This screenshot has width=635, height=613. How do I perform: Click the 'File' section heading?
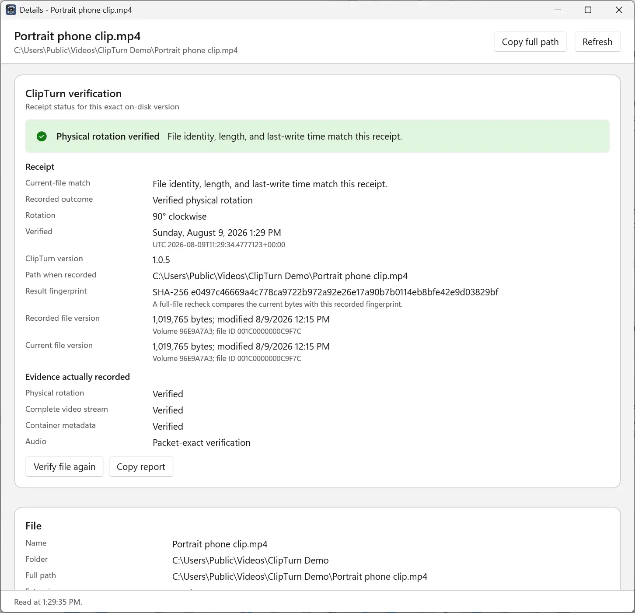point(34,526)
